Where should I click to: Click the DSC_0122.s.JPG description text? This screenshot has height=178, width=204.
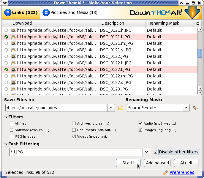[x=116, y=82]
